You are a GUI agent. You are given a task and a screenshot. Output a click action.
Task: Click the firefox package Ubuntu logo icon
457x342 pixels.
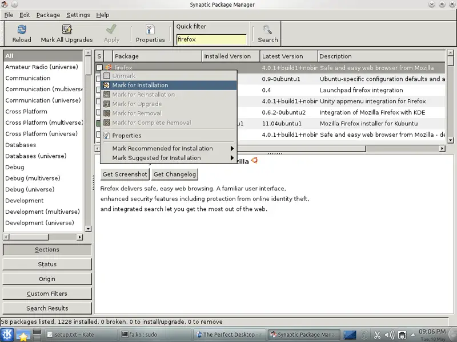(109, 67)
